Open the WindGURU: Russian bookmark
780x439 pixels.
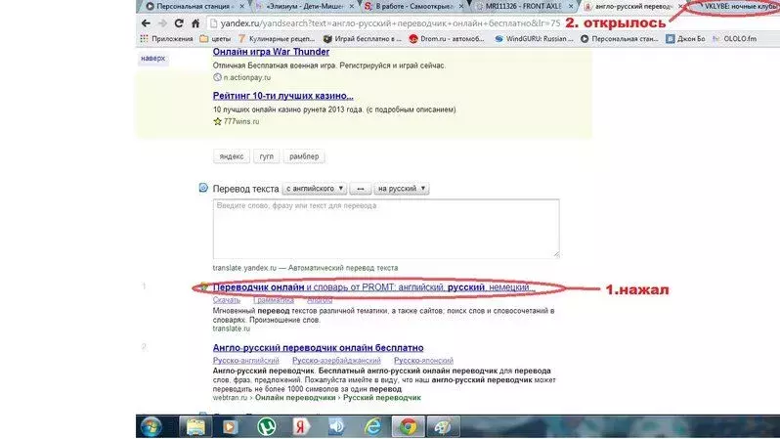534,39
